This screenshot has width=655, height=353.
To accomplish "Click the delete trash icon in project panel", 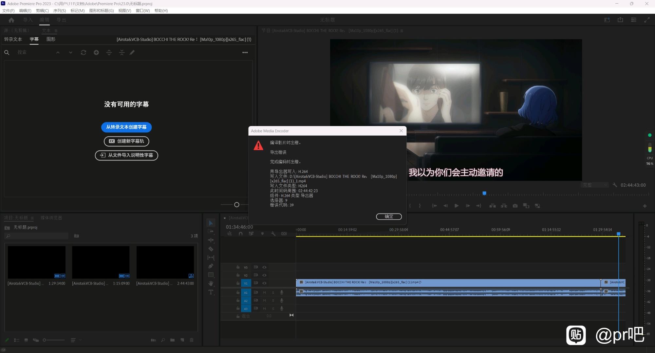I will click(x=192, y=340).
